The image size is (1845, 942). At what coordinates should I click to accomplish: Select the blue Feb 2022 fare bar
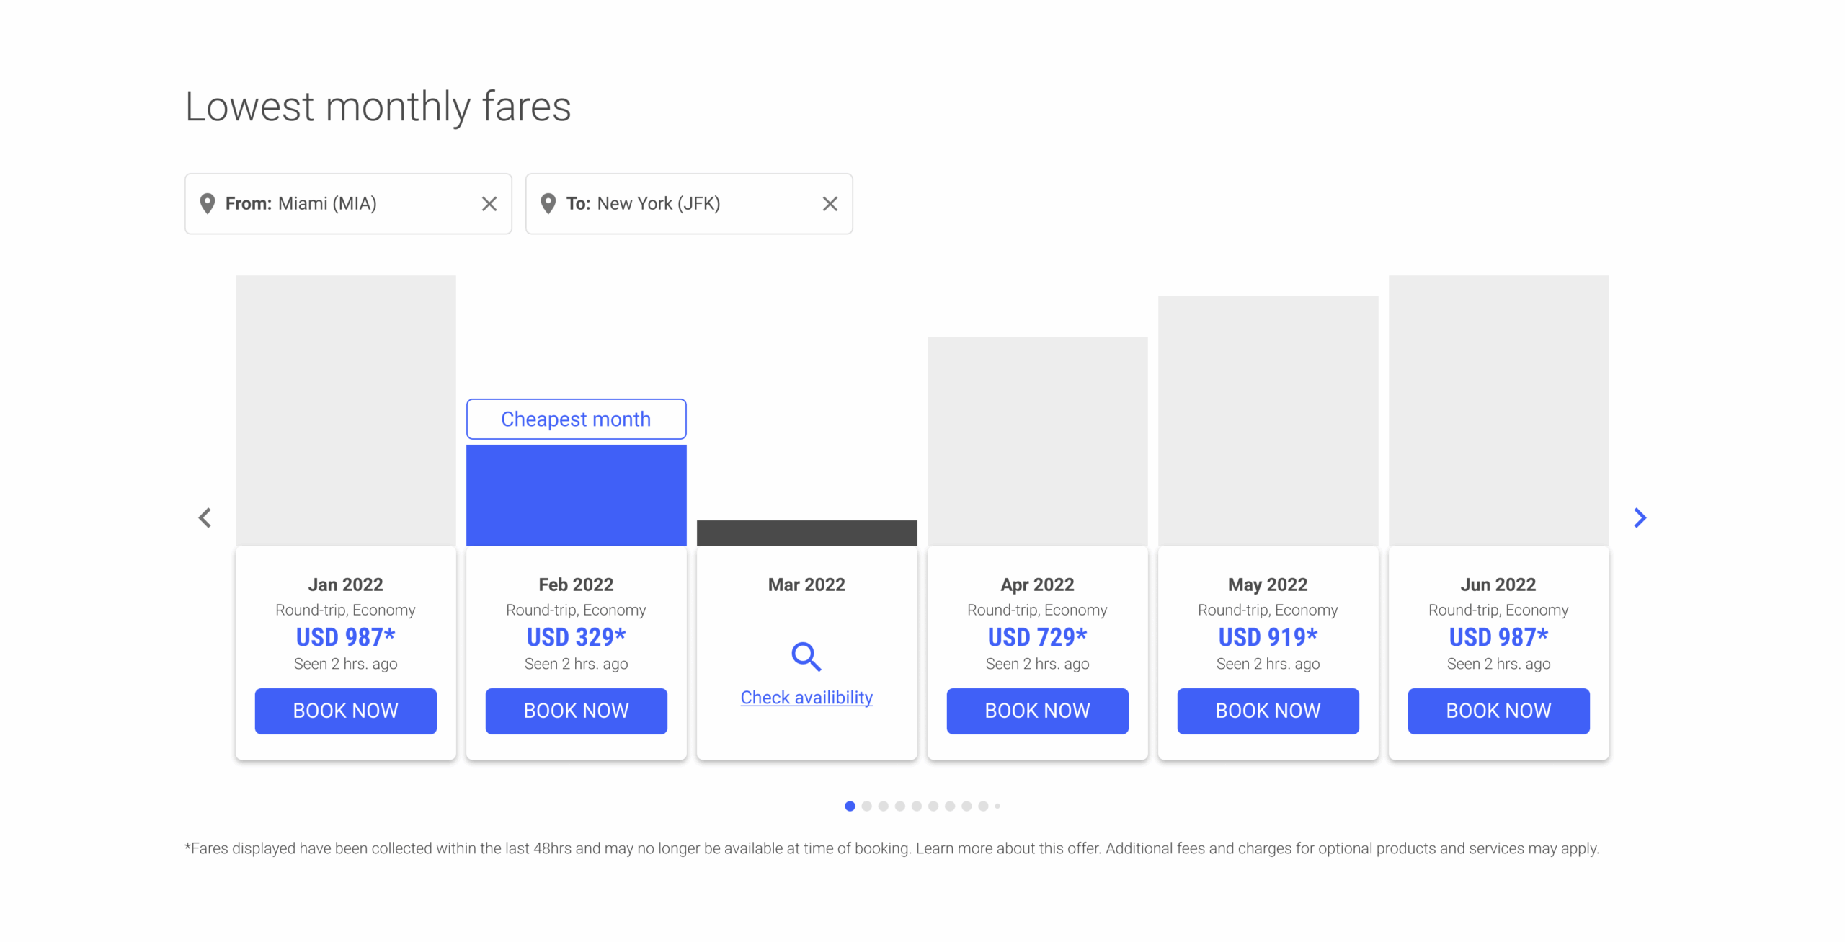(x=576, y=495)
